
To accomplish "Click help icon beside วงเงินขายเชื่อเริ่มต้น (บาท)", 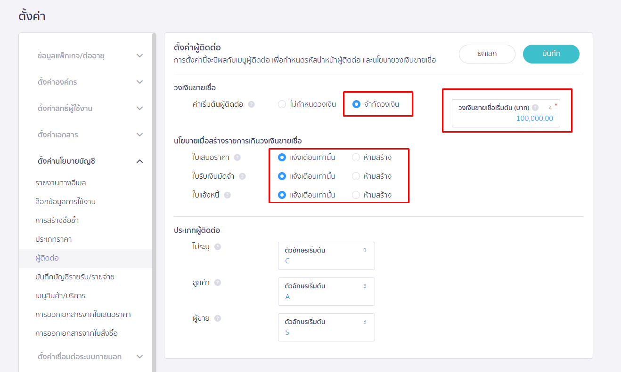I will (535, 107).
